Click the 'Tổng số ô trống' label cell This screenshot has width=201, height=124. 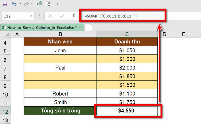[60, 111]
